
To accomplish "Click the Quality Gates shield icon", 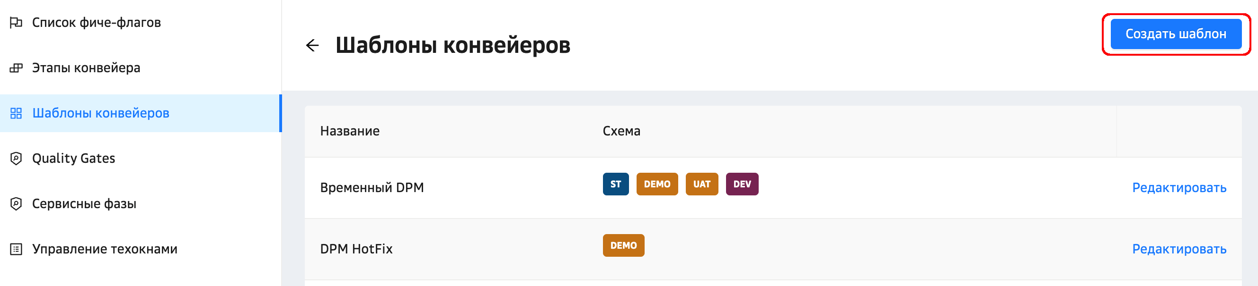I will (x=16, y=159).
